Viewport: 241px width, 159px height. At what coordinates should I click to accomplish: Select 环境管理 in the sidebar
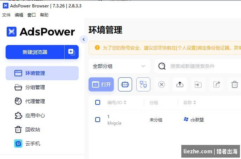point(42,73)
